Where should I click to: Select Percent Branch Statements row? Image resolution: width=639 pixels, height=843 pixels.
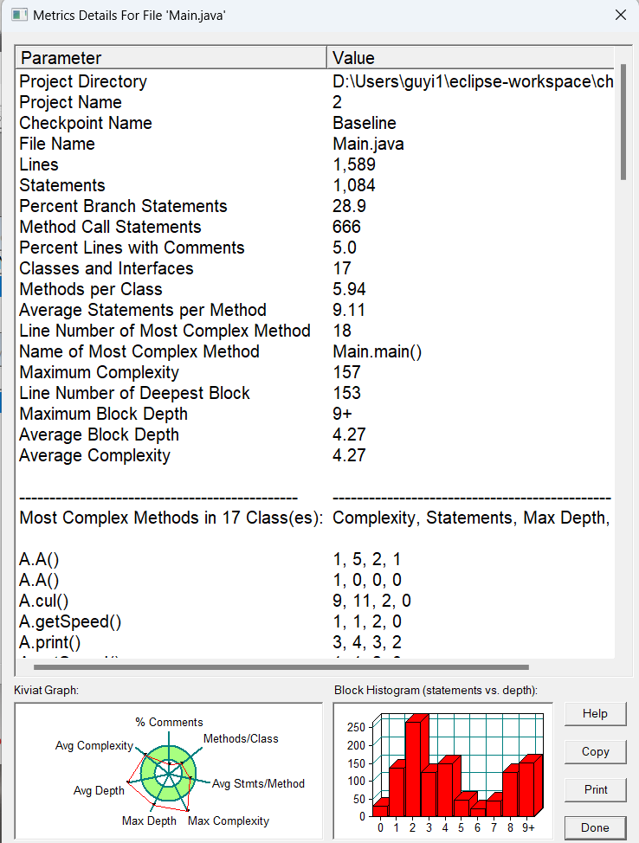coord(314,207)
